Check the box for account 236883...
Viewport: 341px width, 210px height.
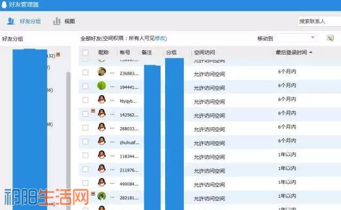point(86,72)
